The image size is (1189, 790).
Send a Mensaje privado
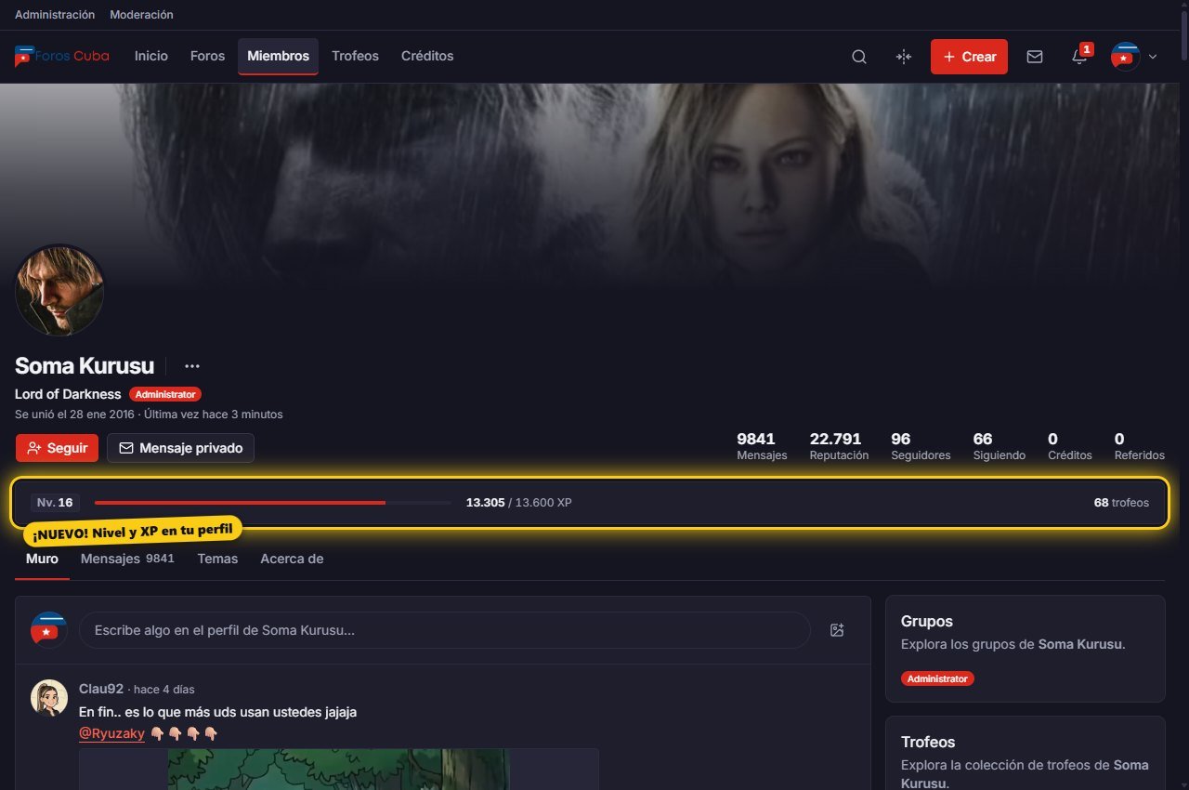coord(180,448)
